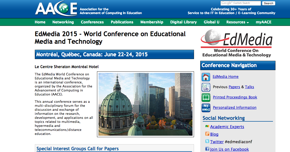Image resolution: width=290 pixels, height=152 pixels.
Task: Open the Digital Library menu item
Action: coord(183,22)
